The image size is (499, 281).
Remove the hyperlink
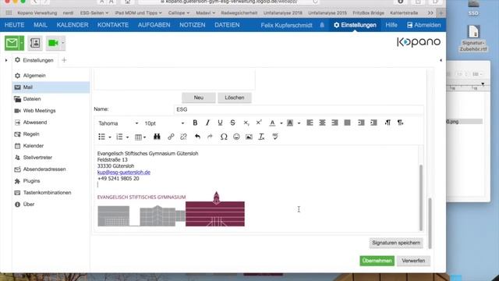183,137
